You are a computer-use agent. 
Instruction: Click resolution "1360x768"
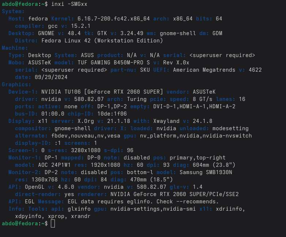45,180
